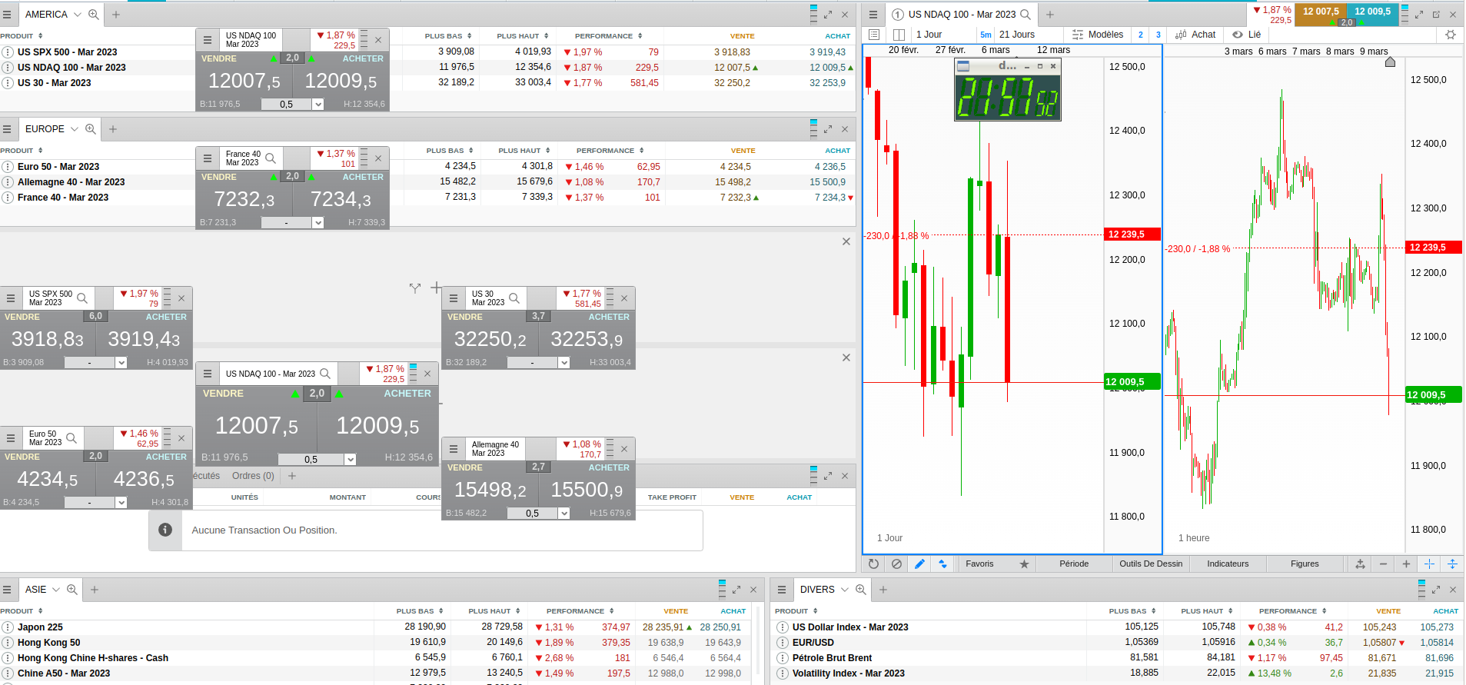This screenshot has width=1466, height=685.
Task: Toggle the pencil drawing mode
Action: [919, 564]
